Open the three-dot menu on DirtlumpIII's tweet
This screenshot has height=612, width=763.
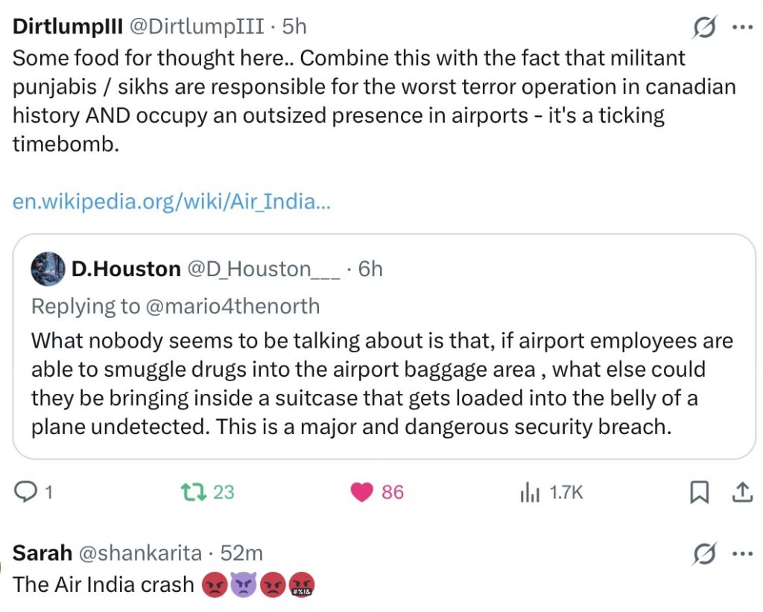point(743,28)
